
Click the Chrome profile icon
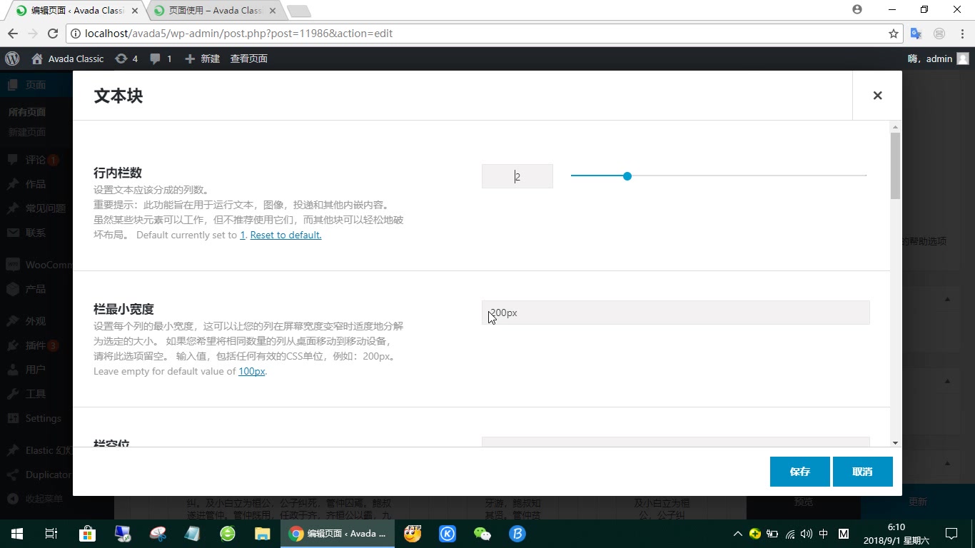pos(857,10)
